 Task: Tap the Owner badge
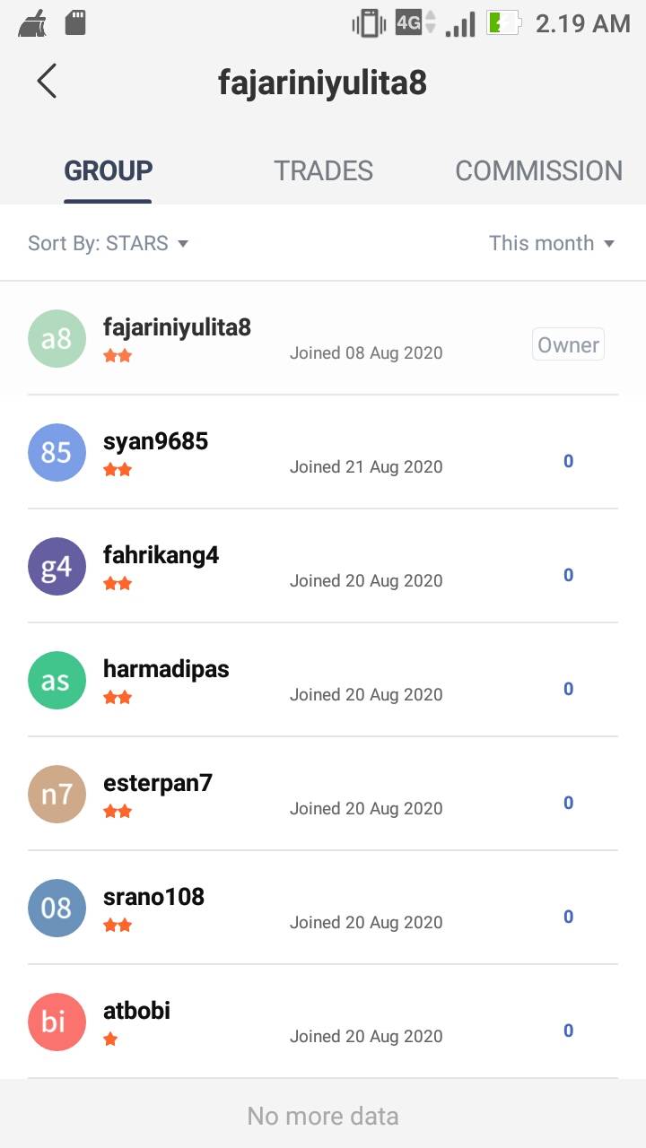(568, 344)
